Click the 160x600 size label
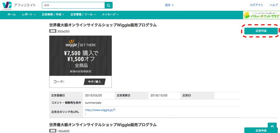 click(63, 131)
